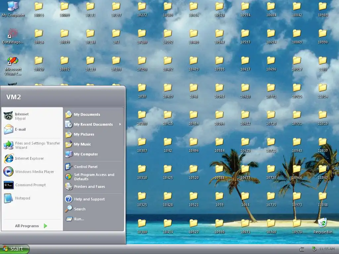Select folder 10842 on desktop
The height and width of the screenshot is (254, 339).
[297, 9]
